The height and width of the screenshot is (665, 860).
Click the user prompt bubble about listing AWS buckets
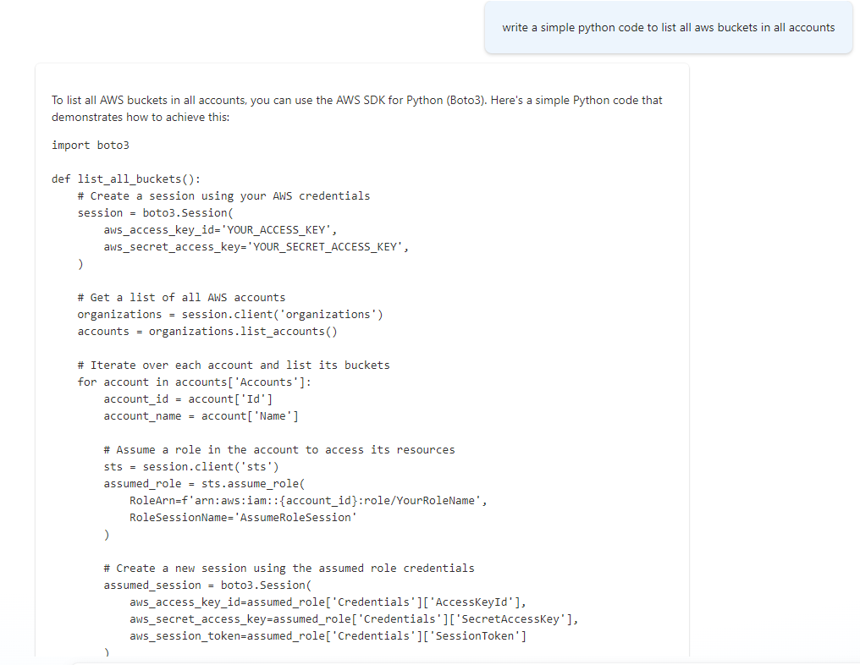click(668, 27)
